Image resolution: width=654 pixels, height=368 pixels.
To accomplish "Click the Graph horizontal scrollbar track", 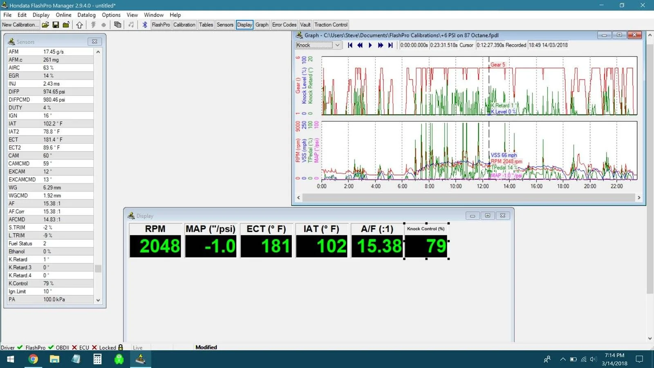I will tap(468, 198).
